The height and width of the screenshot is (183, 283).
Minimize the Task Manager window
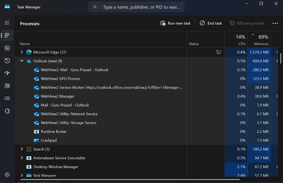click(246, 3)
